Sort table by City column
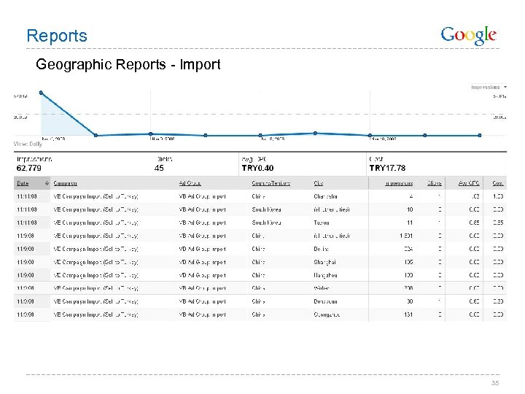This screenshot has width=525, height=394. (x=319, y=183)
